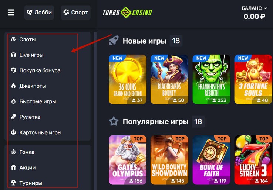Open the Гонка section link
This screenshot has width=273, height=190.
pyautogui.click(x=27, y=152)
